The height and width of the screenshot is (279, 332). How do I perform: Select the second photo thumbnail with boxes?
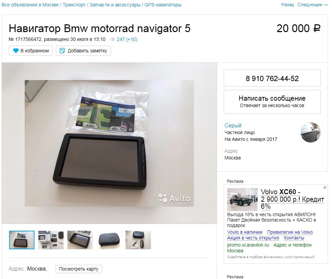51,240
